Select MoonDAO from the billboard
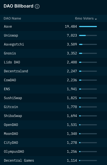This screenshot has width=107, height=165. (54, 134)
